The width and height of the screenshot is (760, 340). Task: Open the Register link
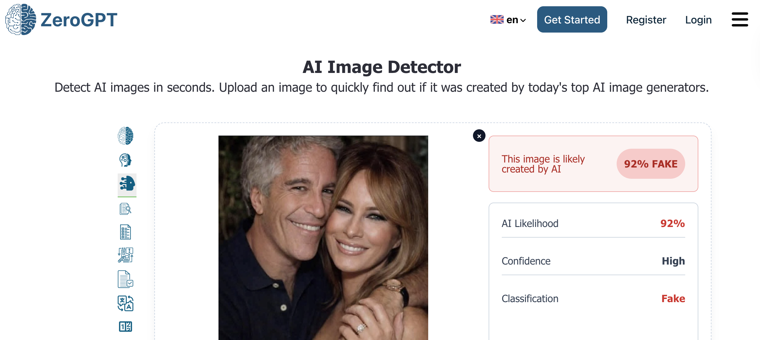(x=646, y=20)
